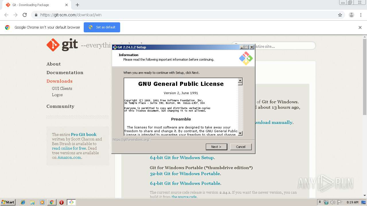Minimize the Git Setup dialog

242,47
